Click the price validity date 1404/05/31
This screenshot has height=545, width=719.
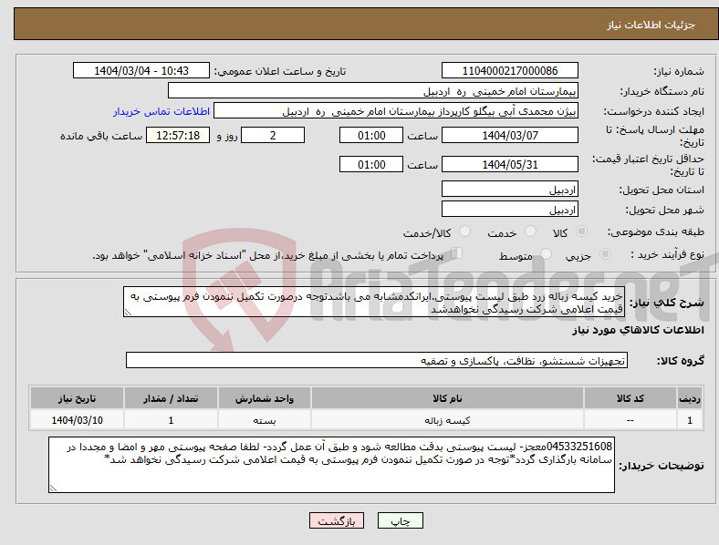pos(509,164)
